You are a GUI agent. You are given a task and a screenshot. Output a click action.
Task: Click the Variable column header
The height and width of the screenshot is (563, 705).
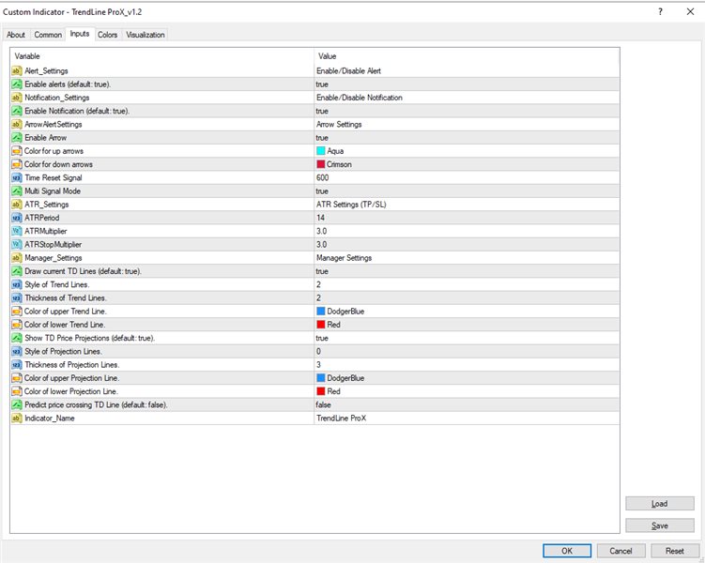coord(27,56)
